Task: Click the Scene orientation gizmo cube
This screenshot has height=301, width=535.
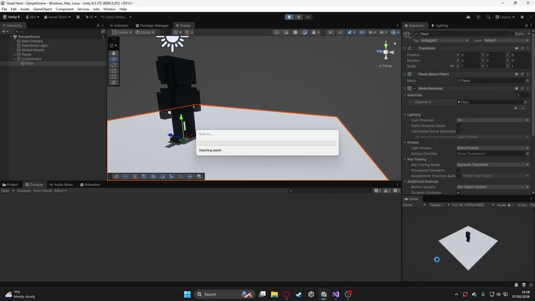Action: click(x=386, y=52)
